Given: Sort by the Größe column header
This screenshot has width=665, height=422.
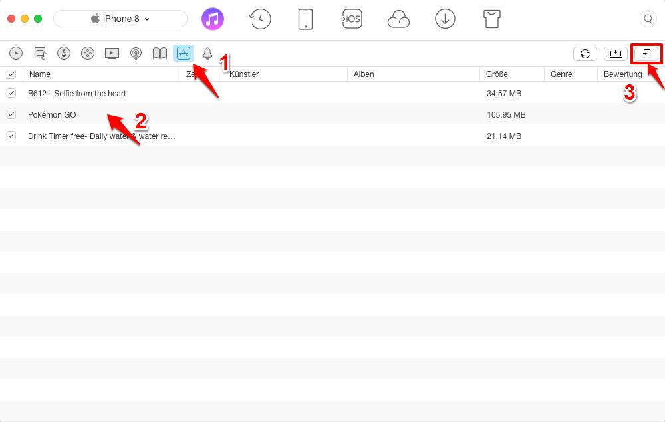Looking at the screenshot, I should coord(512,74).
